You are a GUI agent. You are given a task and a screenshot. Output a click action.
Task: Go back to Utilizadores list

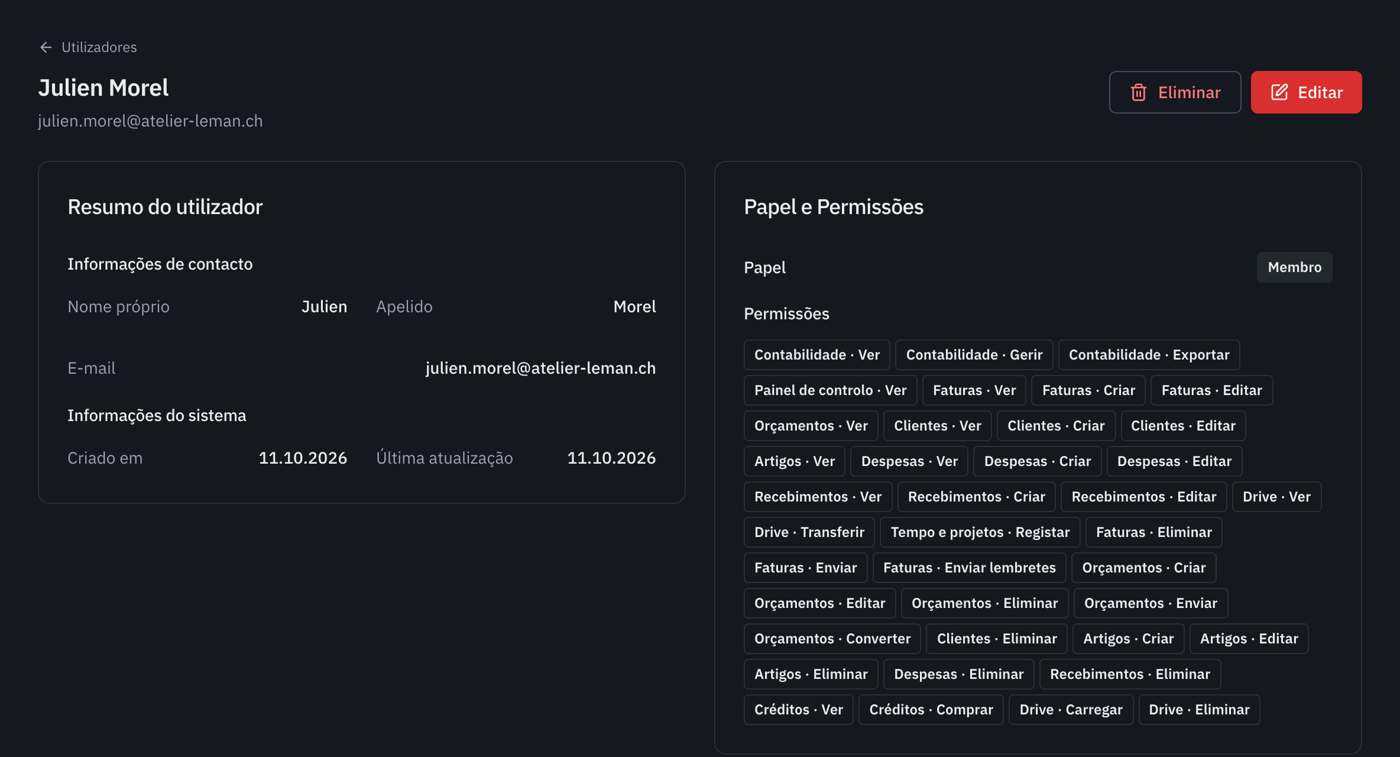[x=99, y=47]
